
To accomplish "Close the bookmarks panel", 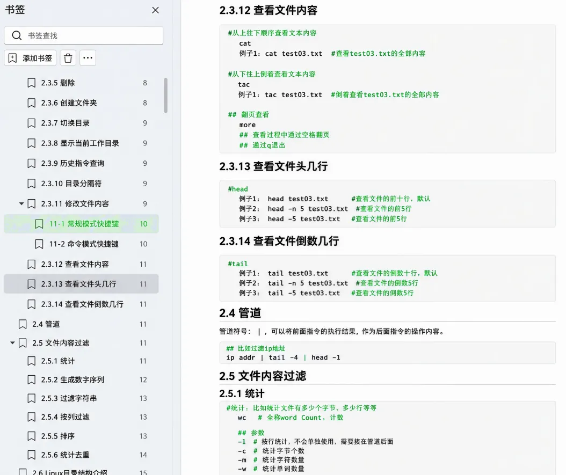I will coord(155,10).
